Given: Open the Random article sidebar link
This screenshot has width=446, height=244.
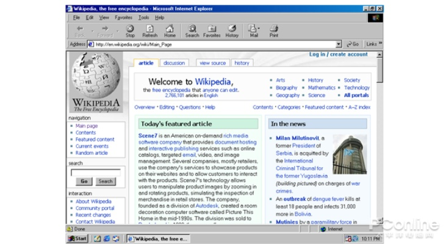Looking at the screenshot, I should [92, 153].
